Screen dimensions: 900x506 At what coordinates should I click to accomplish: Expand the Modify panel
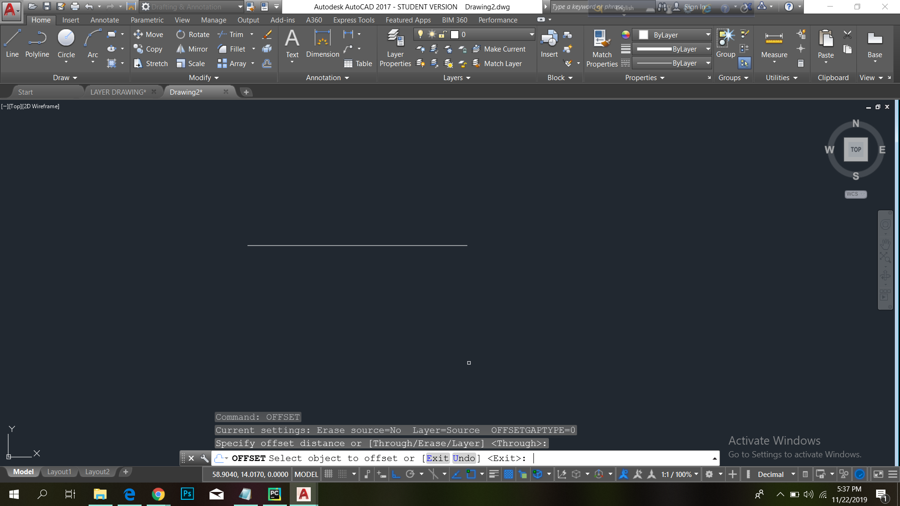(204, 78)
